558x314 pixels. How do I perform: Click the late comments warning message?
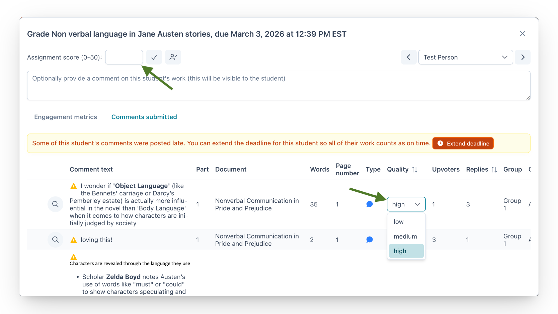pyautogui.click(x=231, y=143)
